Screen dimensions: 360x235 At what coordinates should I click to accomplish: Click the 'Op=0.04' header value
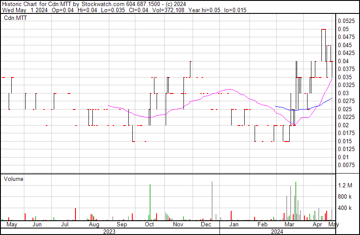[63, 10]
